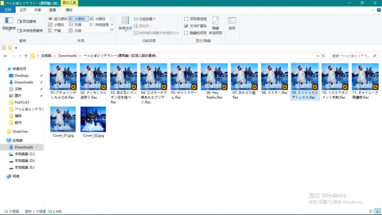Uncheck File name extensions (文件扩展名)
382x215 pixels.
click(x=195, y=26)
